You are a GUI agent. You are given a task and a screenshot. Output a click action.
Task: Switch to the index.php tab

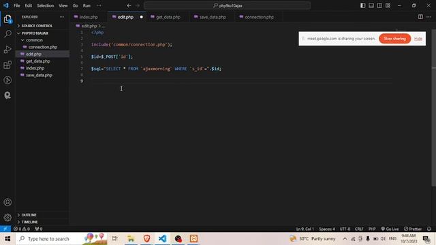pyautogui.click(x=89, y=17)
